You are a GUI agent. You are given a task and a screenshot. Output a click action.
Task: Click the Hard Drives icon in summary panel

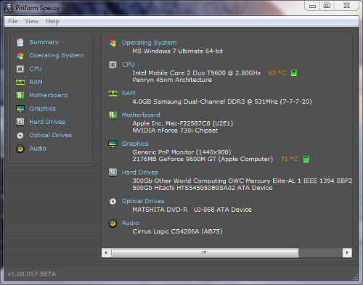(113, 173)
